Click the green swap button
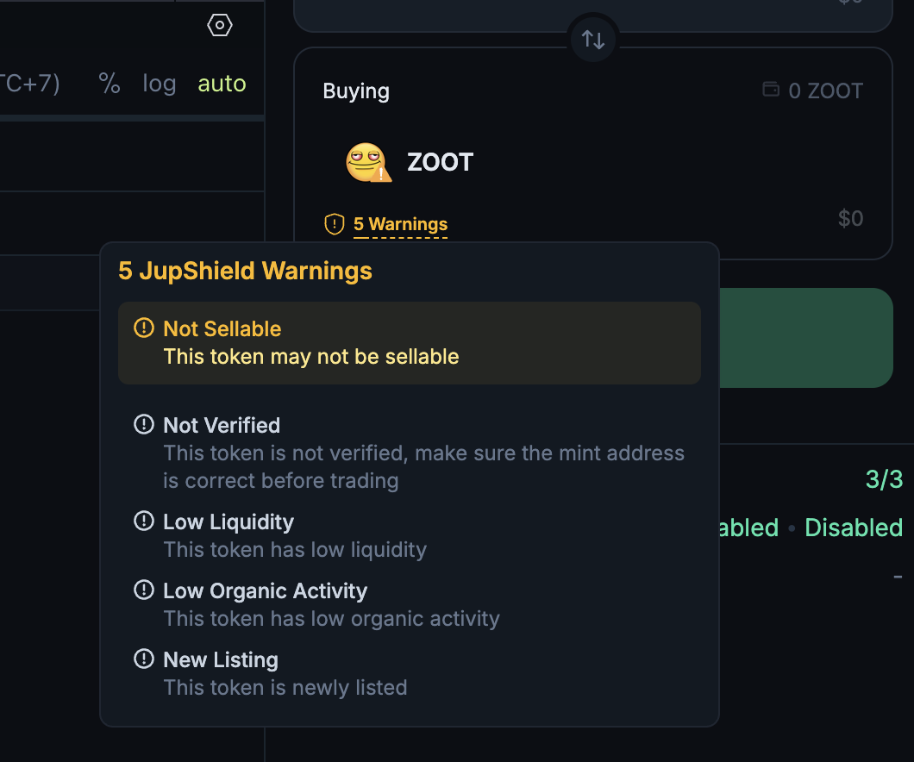914x762 pixels. tap(806, 338)
